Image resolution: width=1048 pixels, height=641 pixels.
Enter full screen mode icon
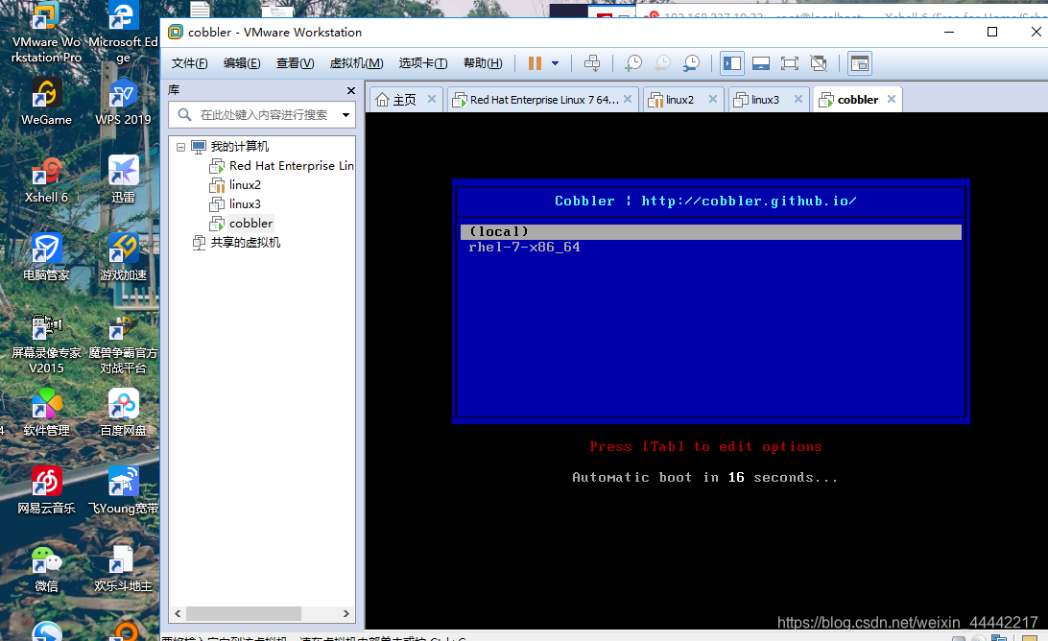[789, 63]
